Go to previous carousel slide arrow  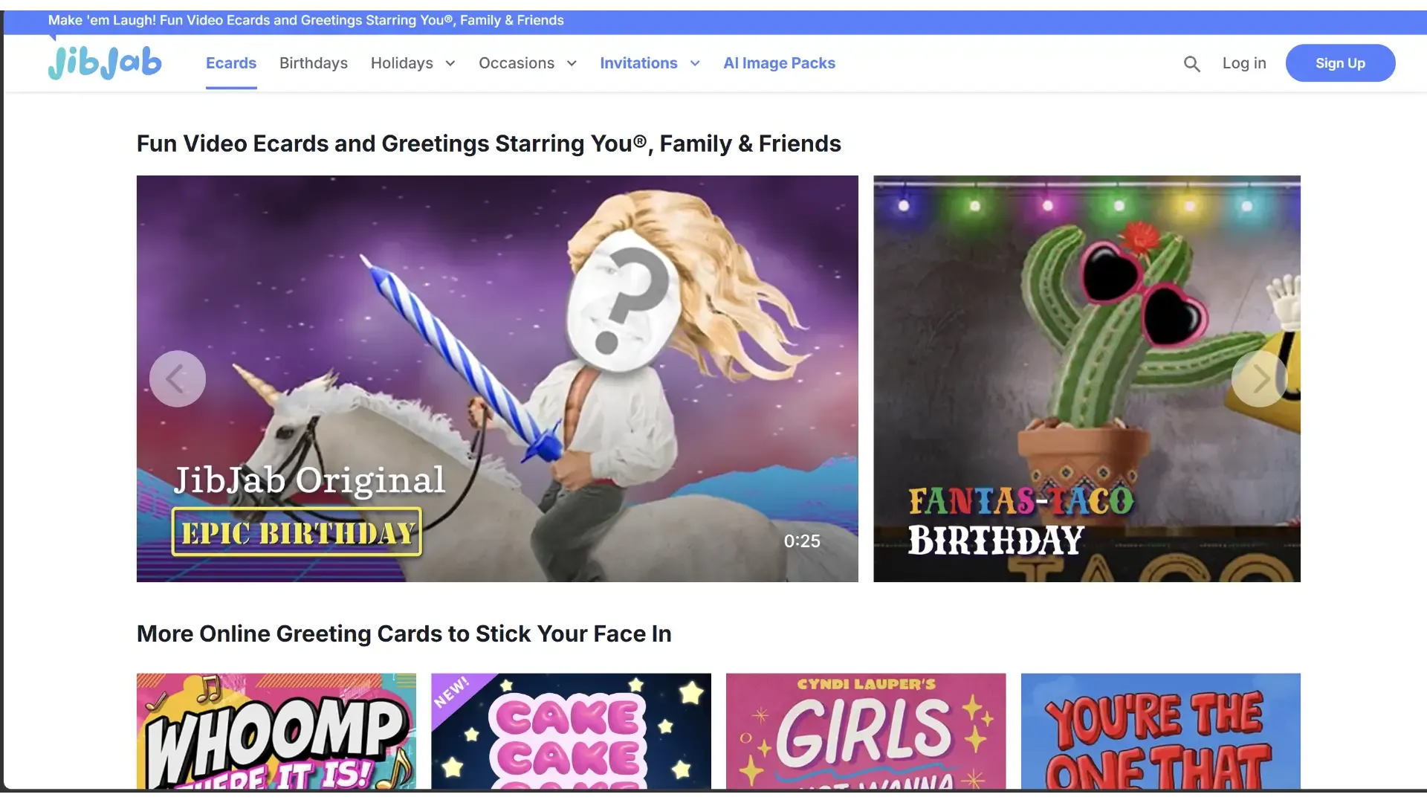pos(178,378)
